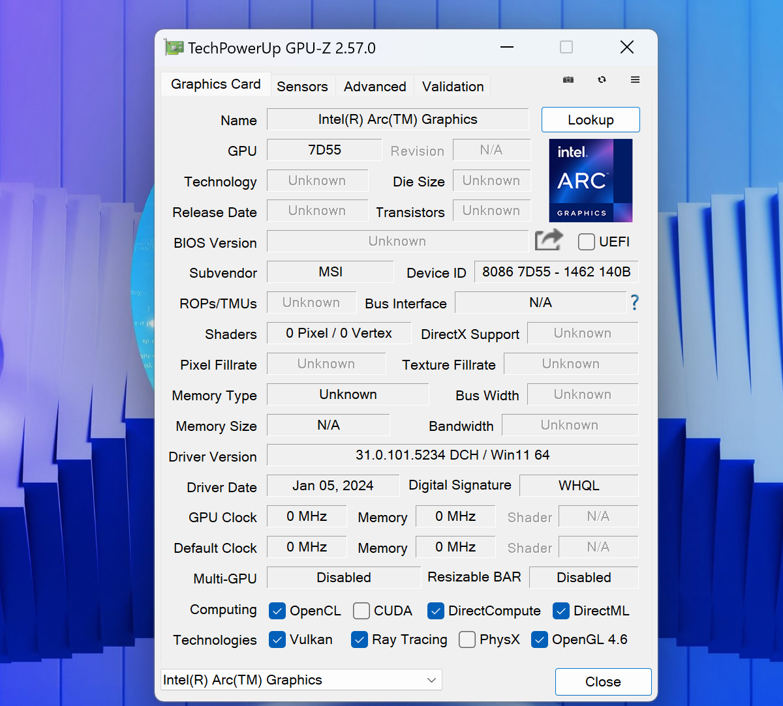Click the Default Clock field 0 MHz
The height and width of the screenshot is (706, 783).
(307, 547)
